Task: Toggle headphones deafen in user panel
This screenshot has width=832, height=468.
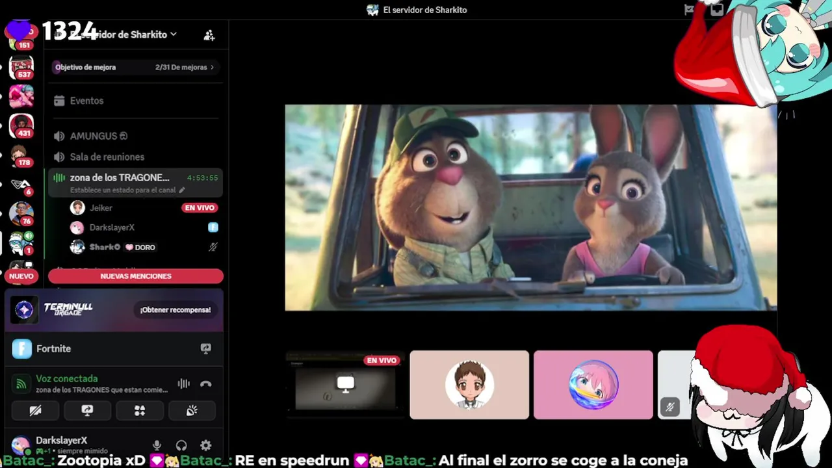Action: [181, 445]
